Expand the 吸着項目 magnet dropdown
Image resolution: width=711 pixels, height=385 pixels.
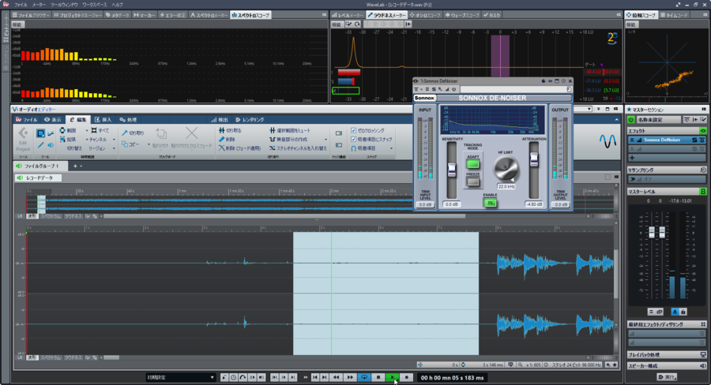pyautogui.click(x=391, y=148)
